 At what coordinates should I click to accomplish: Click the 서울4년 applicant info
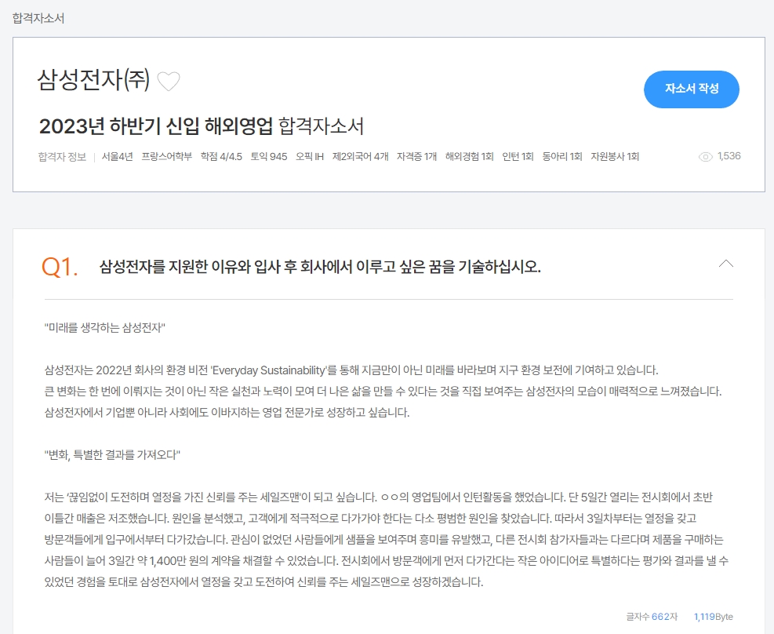pos(118,156)
